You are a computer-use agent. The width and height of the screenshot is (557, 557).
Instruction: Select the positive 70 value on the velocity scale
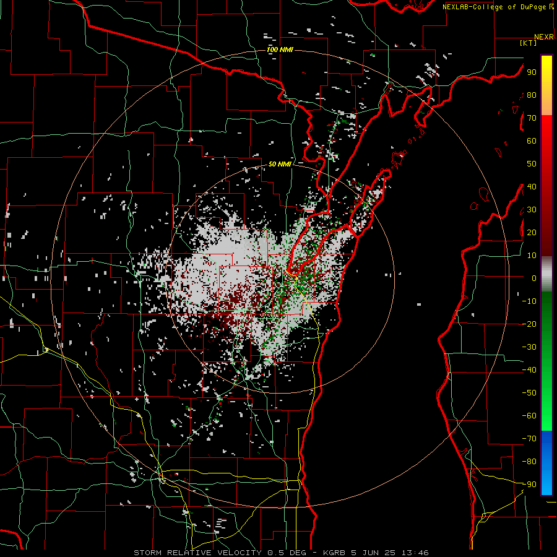coord(532,118)
